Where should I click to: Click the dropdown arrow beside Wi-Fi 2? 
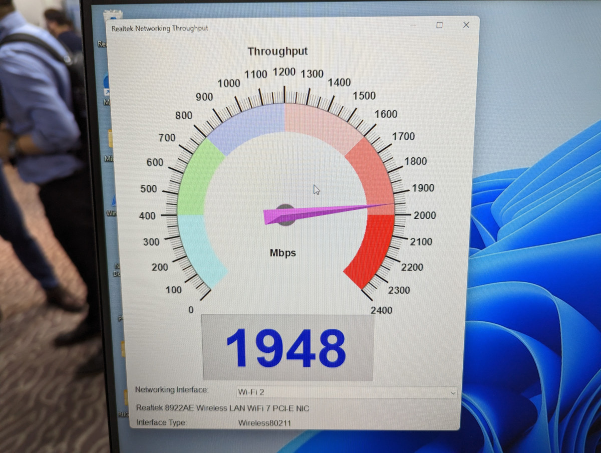coord(453,393)
